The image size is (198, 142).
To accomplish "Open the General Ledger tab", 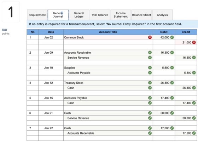I will tap(79, 15).
